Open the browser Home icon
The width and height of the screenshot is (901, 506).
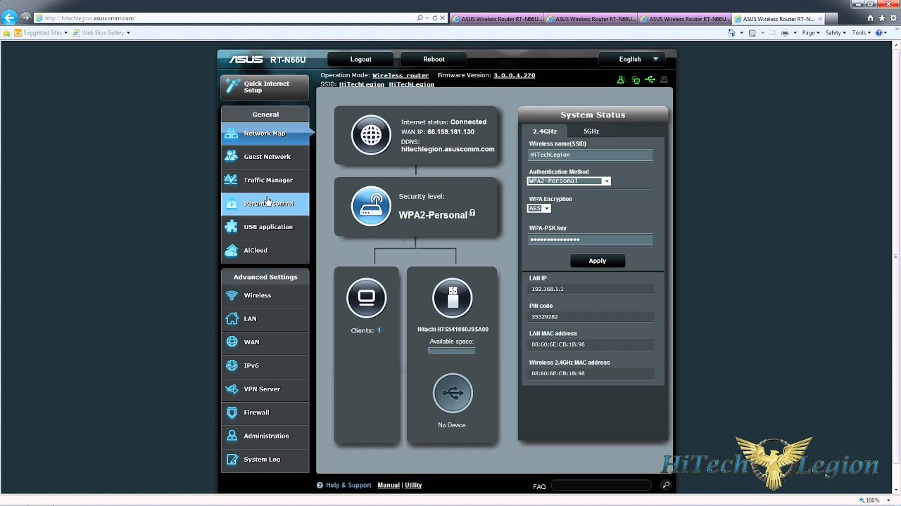click(871, 19)
